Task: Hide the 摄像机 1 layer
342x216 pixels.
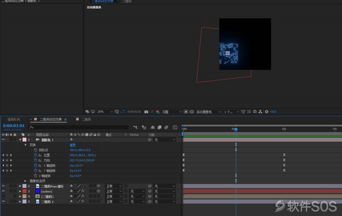Action: [3, 140]
